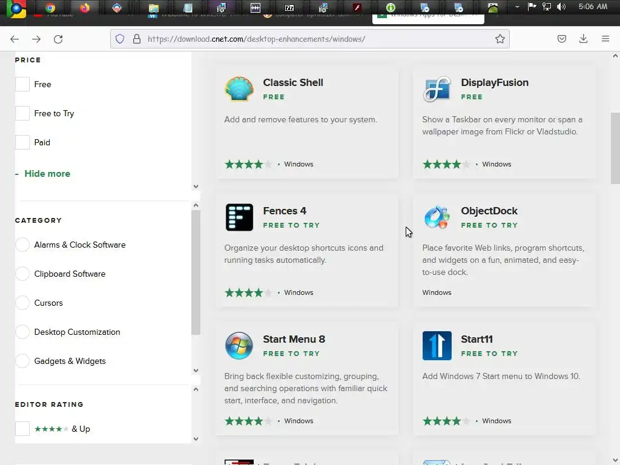Click the Start button orb
Image resolution: width=620 pixels, height=465 pixels.
(x=16, y=8)
